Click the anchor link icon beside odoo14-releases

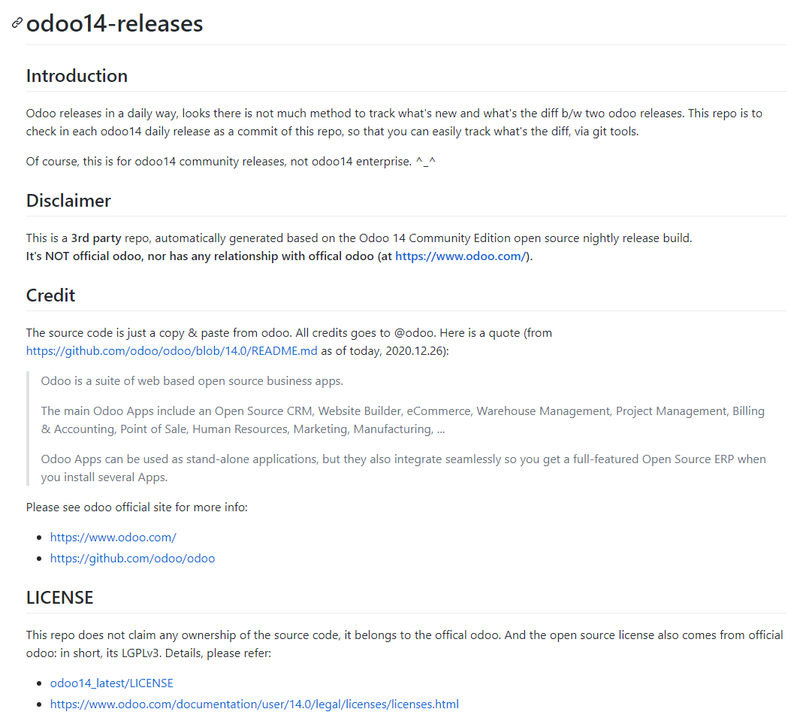tap(17, 23)
